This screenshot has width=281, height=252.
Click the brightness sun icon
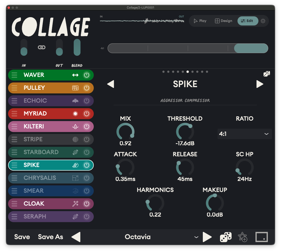click(263, 21)
